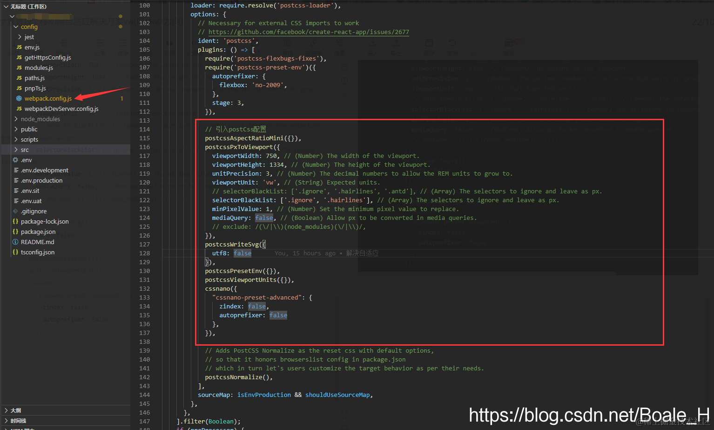Click line number 139 in the gutter
This screenshot has width=714, height=430.
click(144, 351)
